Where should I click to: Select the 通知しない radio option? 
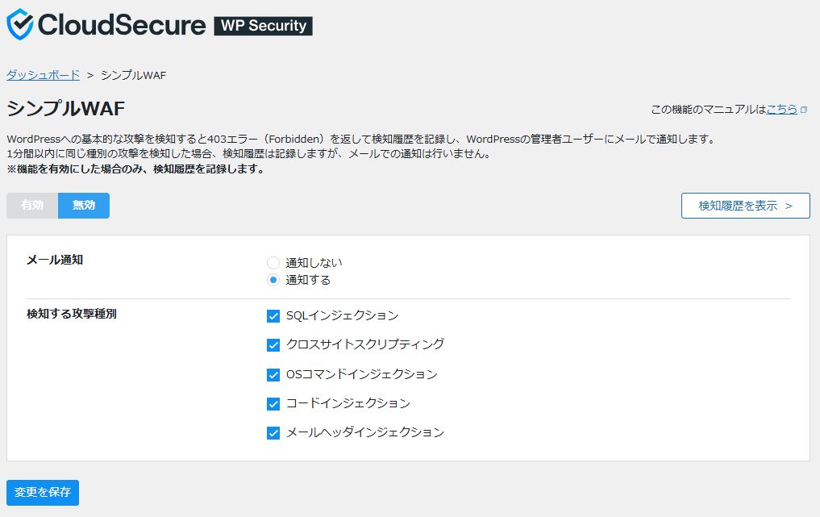273,262
